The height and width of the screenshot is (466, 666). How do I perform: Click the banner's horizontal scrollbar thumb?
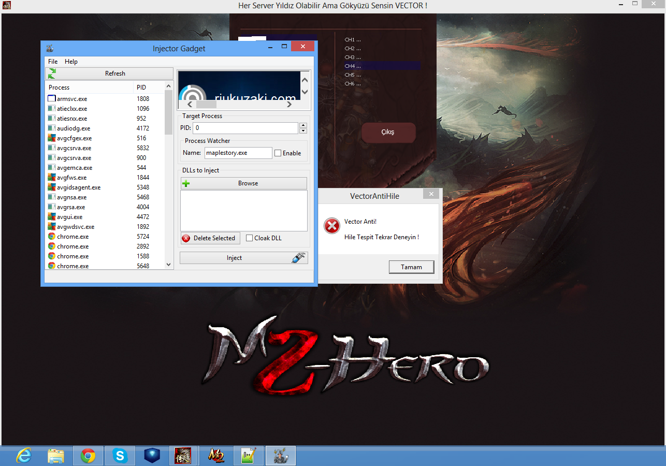[x=206, y=104]
